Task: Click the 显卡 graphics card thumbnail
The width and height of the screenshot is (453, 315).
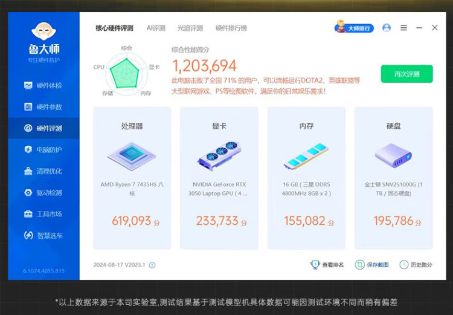Action: (x=219, y=155)
